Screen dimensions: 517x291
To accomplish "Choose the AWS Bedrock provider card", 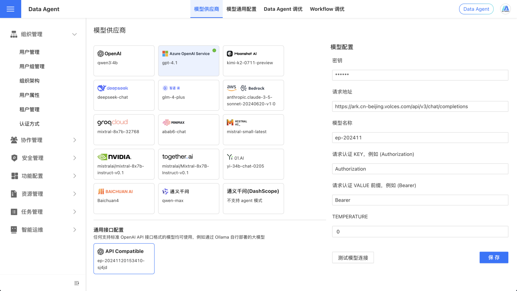I will 253,95.
